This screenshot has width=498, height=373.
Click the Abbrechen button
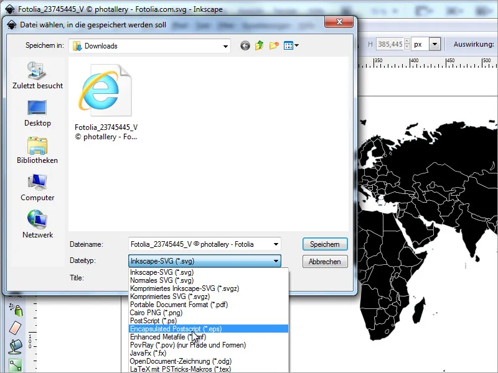pyautogui.click(x=325, y=262)
